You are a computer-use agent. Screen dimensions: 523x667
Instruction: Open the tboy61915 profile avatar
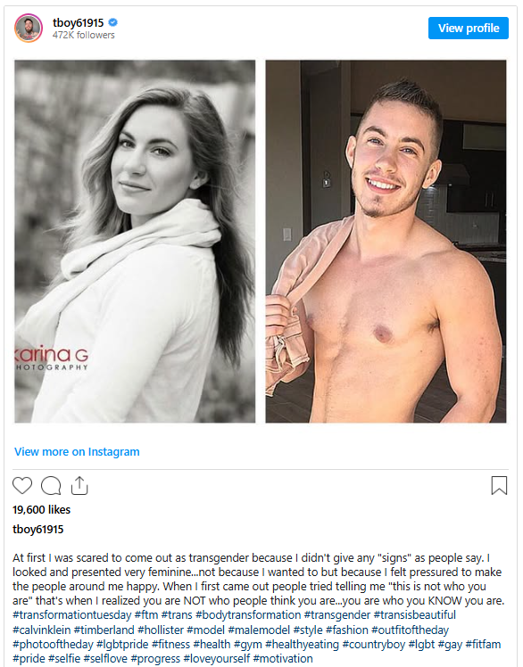click(x=29, y=28)
